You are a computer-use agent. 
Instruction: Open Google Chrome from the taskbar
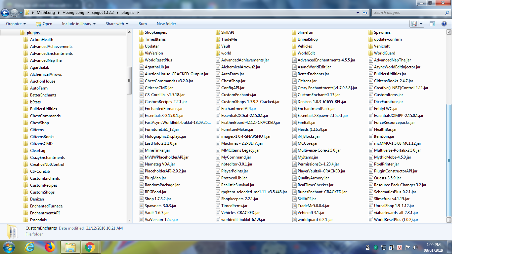tap(90, 247)
